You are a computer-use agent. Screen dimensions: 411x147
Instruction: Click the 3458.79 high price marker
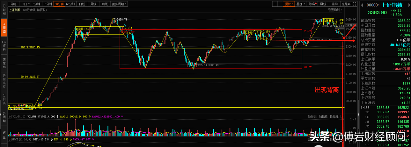point(121,20)
